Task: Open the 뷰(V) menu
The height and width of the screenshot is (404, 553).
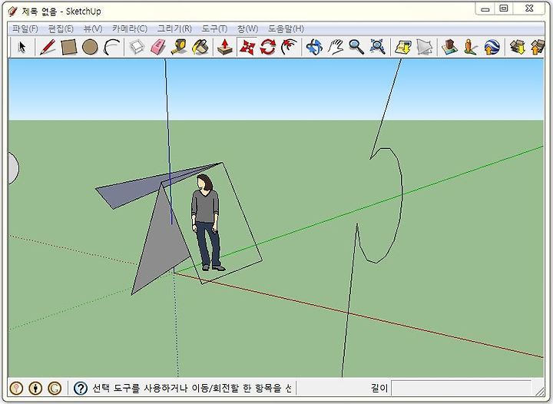Action: coord(93,28)
